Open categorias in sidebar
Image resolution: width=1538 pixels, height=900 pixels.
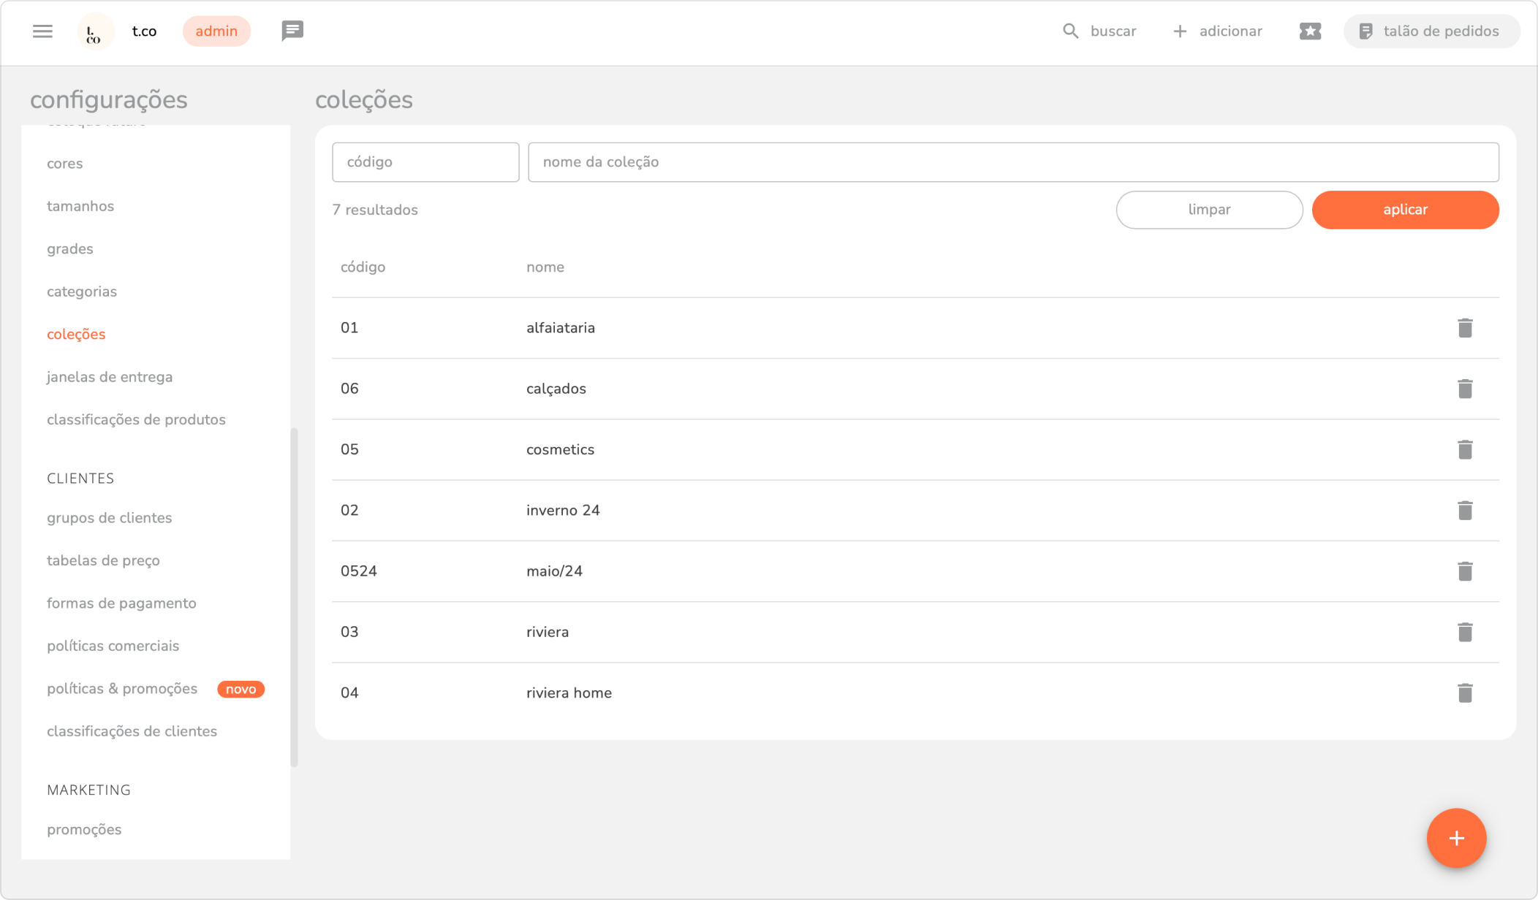[82, 291]
